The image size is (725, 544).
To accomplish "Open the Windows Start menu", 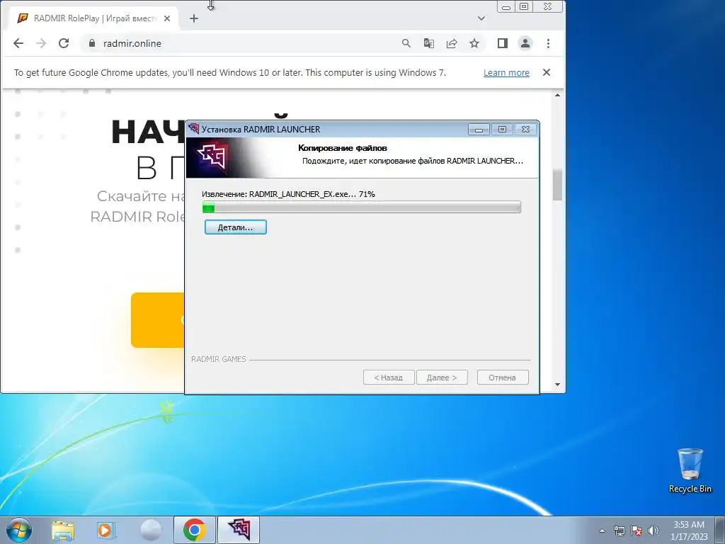I will [x=19, y=530].
